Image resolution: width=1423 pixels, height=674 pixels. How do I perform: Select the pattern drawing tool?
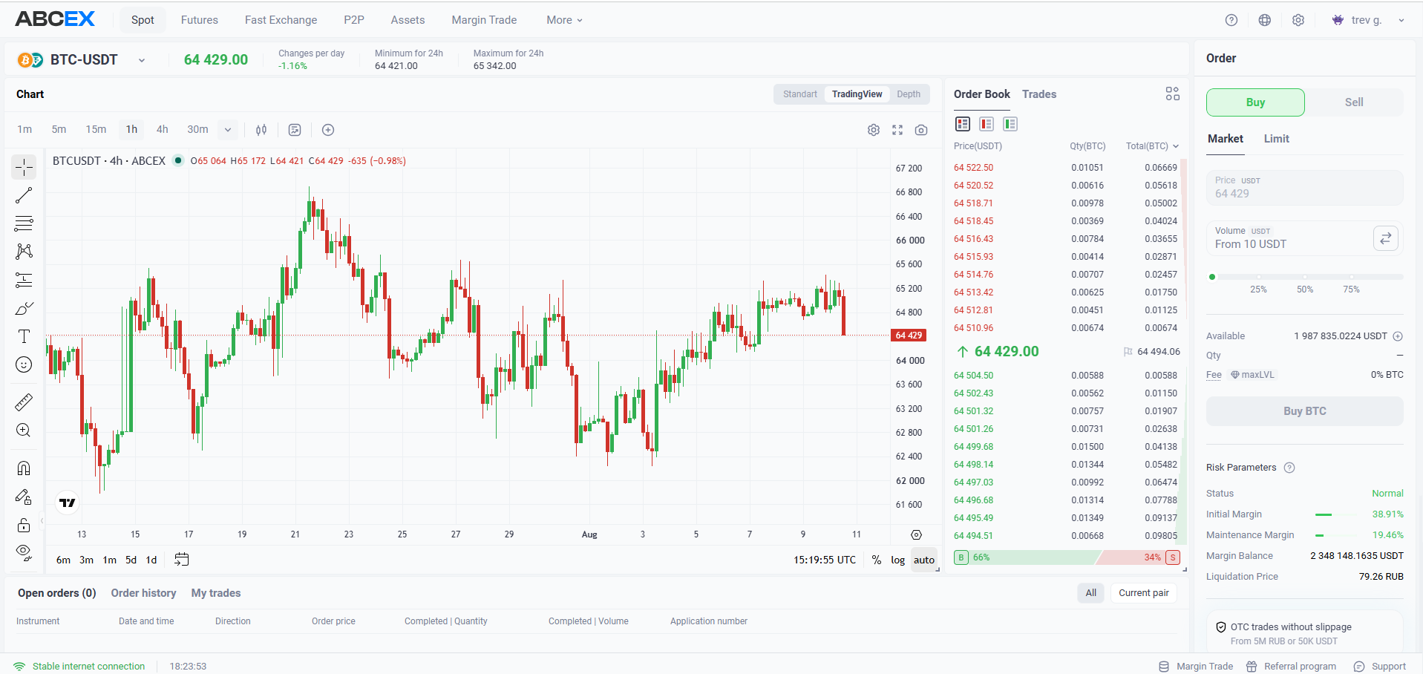pos(24,252)
